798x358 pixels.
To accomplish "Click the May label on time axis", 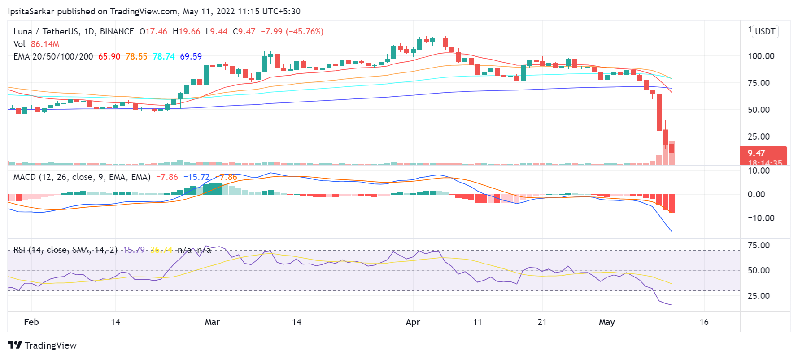I will (607, 322).
